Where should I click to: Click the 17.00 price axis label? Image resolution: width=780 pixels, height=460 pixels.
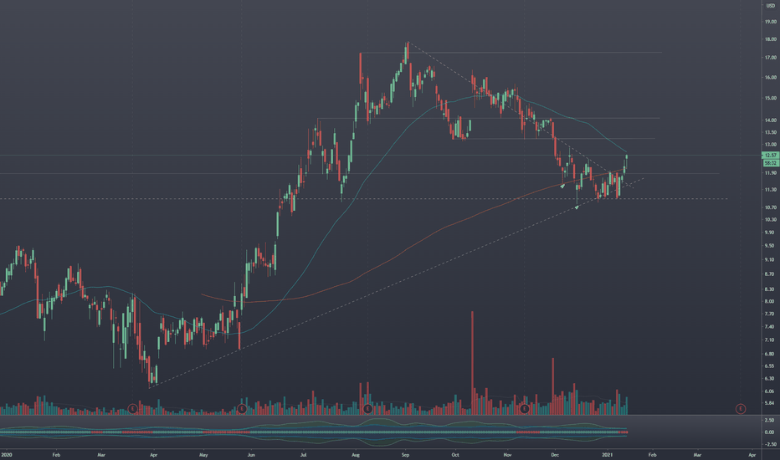[x=771, y=58]
